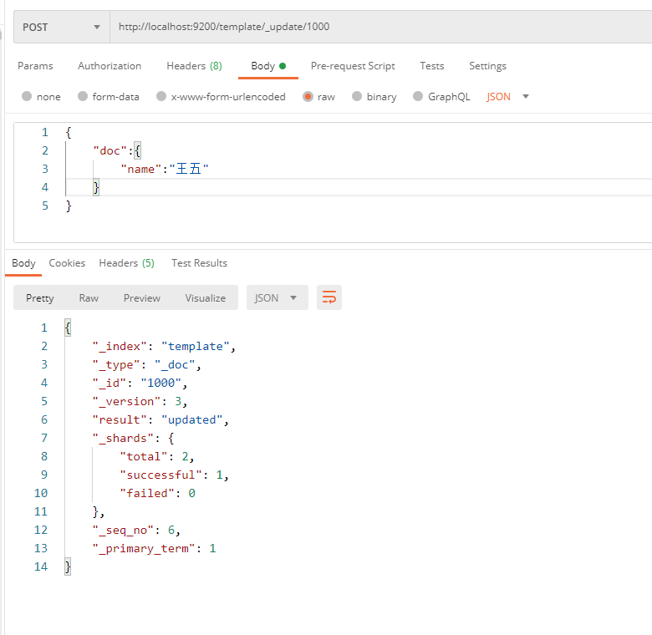Click line number 14 in response viewer
652x635 pixels.
tap(41, 566)
